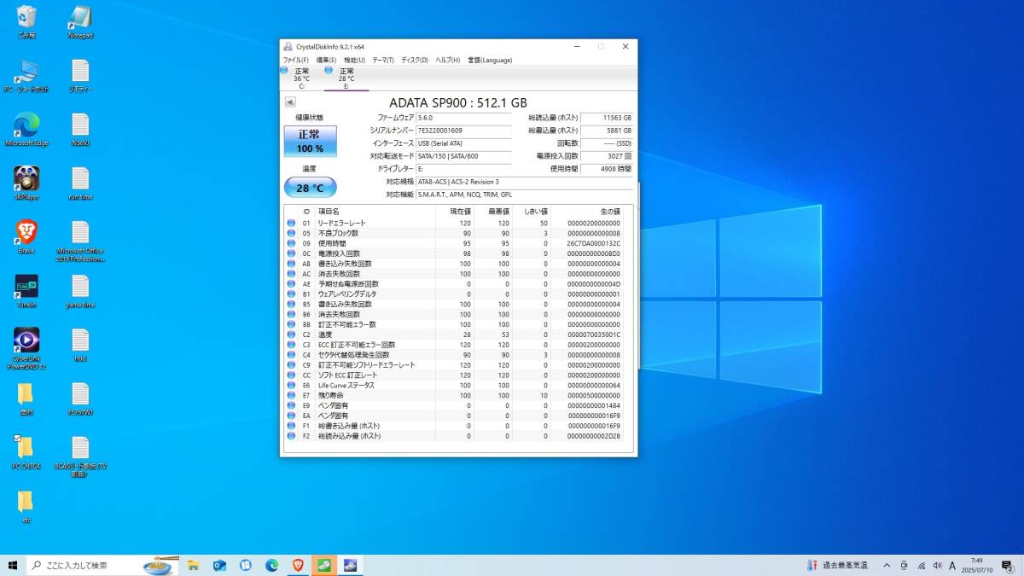Click the interface field USB (Serial ATA)
The image size is (1024, 576).
(463, 143)
